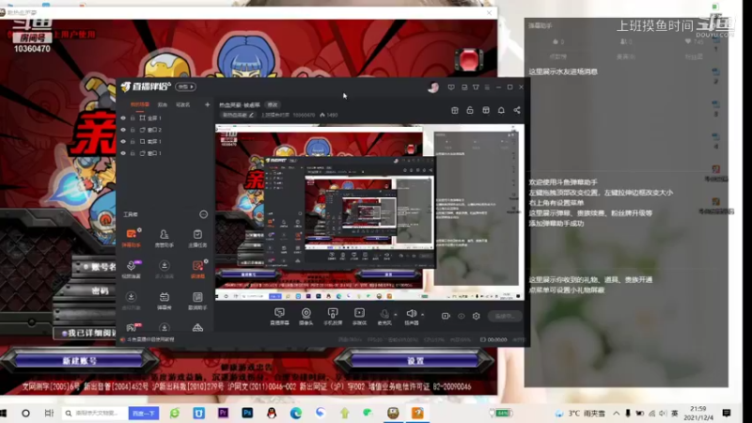This screenshot has width=752, height=423.
Task: Click the 修改 button next to category
Action: 273,105
